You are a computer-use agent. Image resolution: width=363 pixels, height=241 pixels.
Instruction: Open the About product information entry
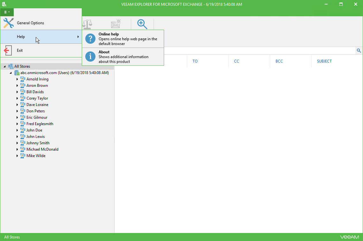pyautogui.click(x=123, y=57)
